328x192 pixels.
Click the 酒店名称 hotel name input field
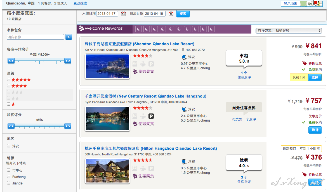coord(35,37)
